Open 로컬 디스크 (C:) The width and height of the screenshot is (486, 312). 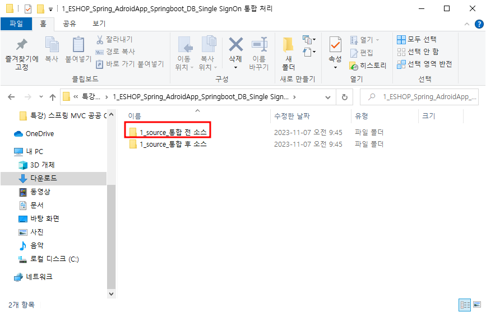pos(49,259)
